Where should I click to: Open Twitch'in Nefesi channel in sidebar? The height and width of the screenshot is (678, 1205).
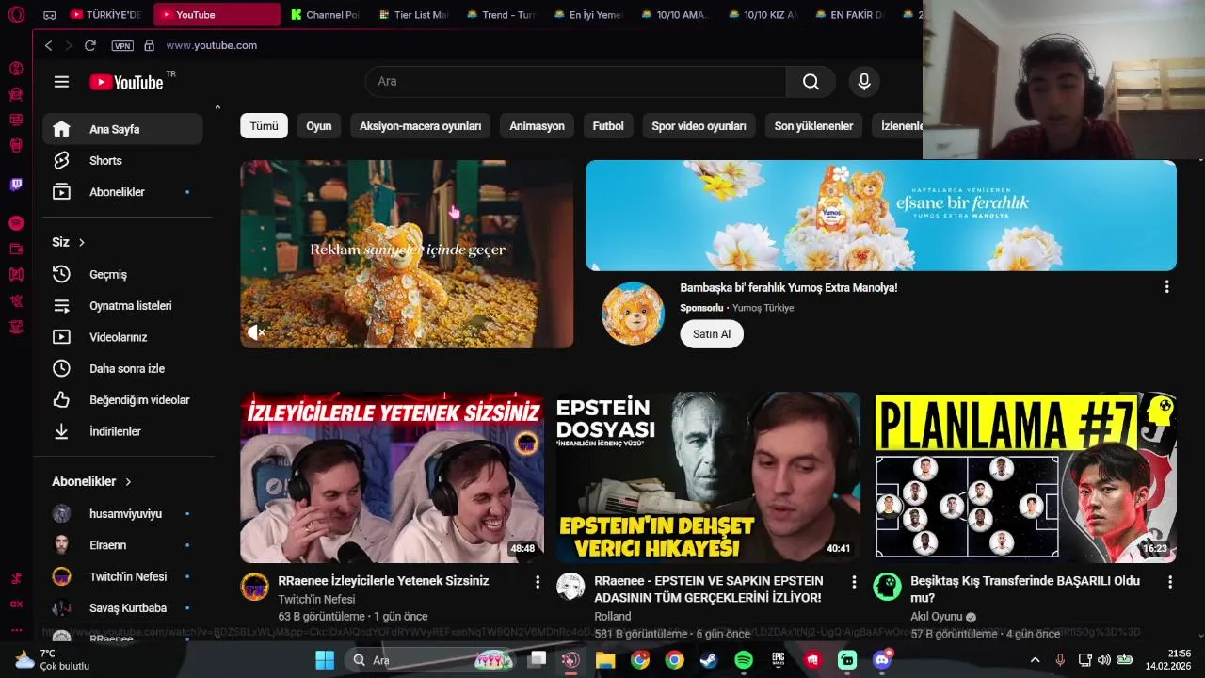click(x=122, y=576)
